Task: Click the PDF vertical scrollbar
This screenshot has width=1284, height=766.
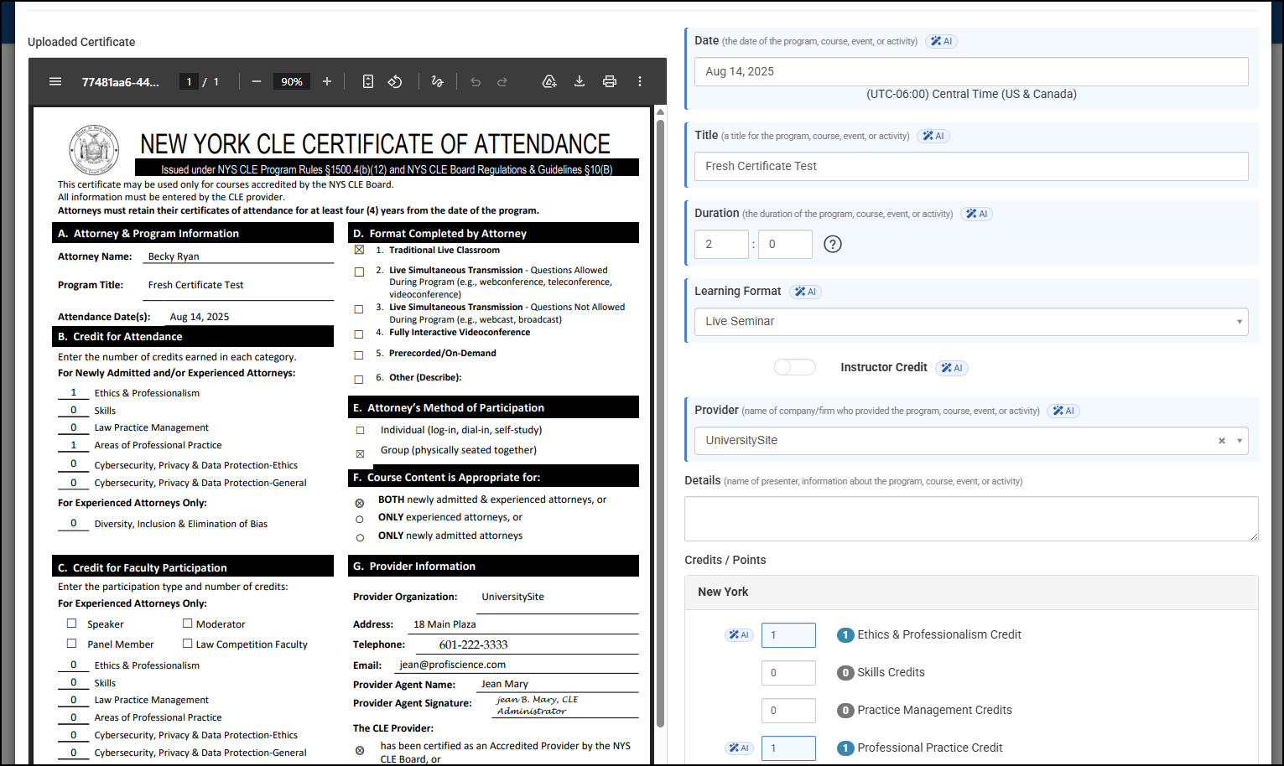Action: click(x=660, y=423)
